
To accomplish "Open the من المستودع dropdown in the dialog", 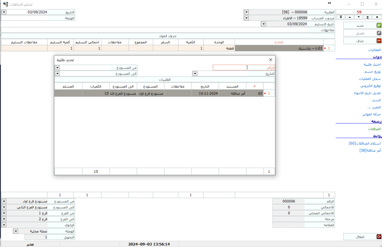I will [x=57, y=68].
